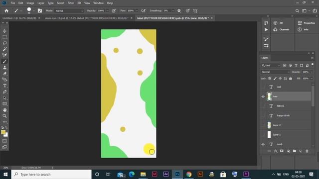Expand the Opacity slider in options bar
This screenshot has height=179, width=319.
[107, 11]
